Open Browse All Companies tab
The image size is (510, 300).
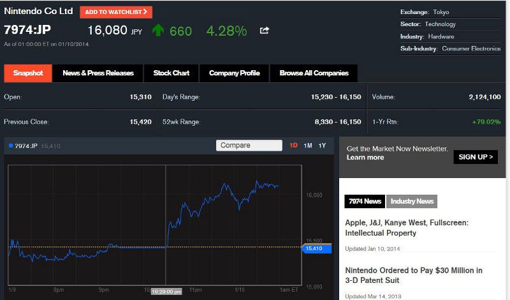click(314, 73)
